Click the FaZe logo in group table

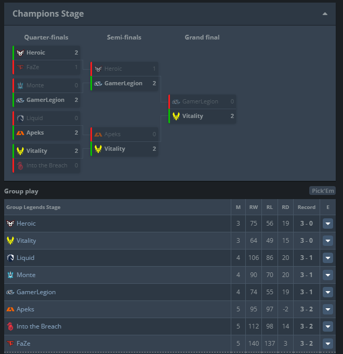pos(10,344)
